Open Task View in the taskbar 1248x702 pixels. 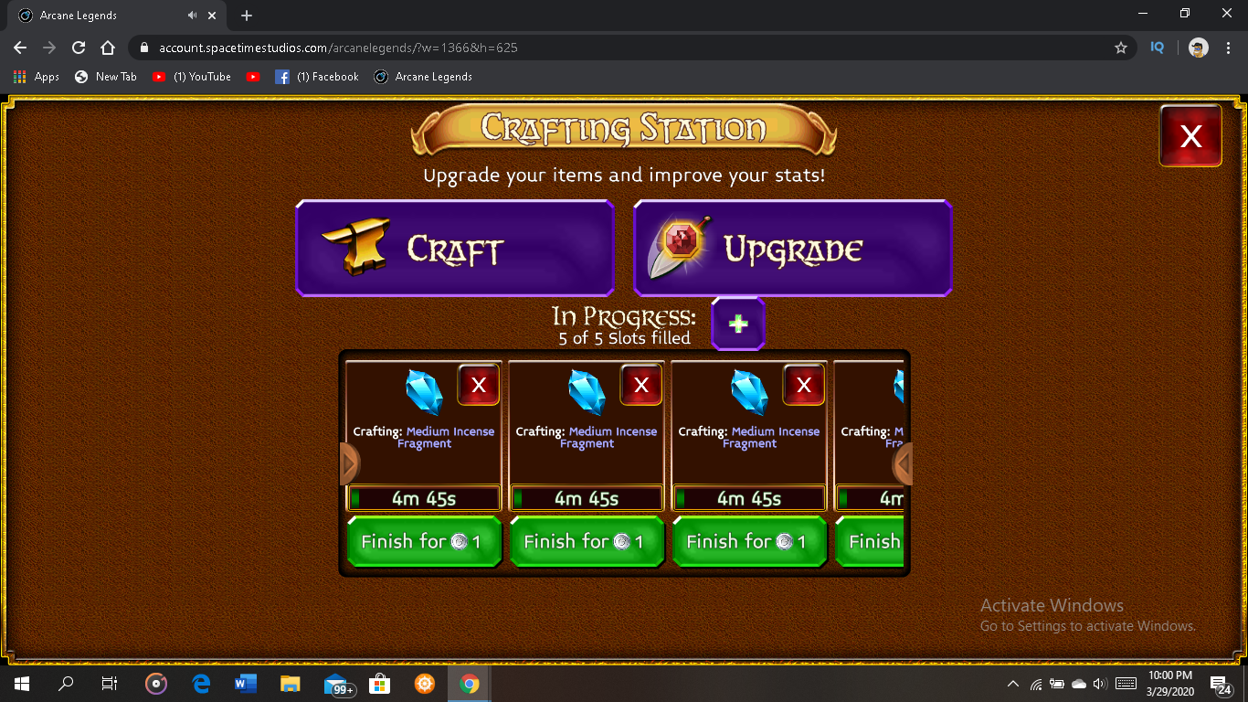pyautogui.click(x=110, y=684)
